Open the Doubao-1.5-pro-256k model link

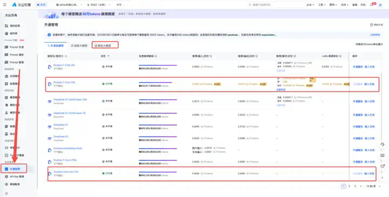65,160
